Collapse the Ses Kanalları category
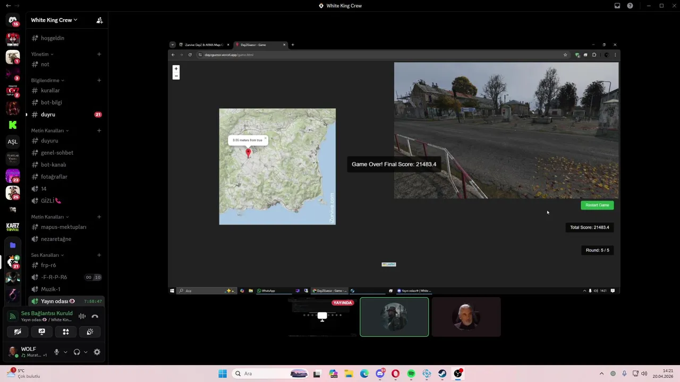The height and width of the screenshot is (382, 680). (47, 255)
